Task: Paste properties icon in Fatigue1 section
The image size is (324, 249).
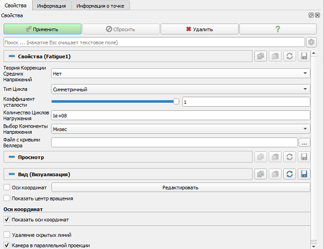Action: tap(275, 56)
